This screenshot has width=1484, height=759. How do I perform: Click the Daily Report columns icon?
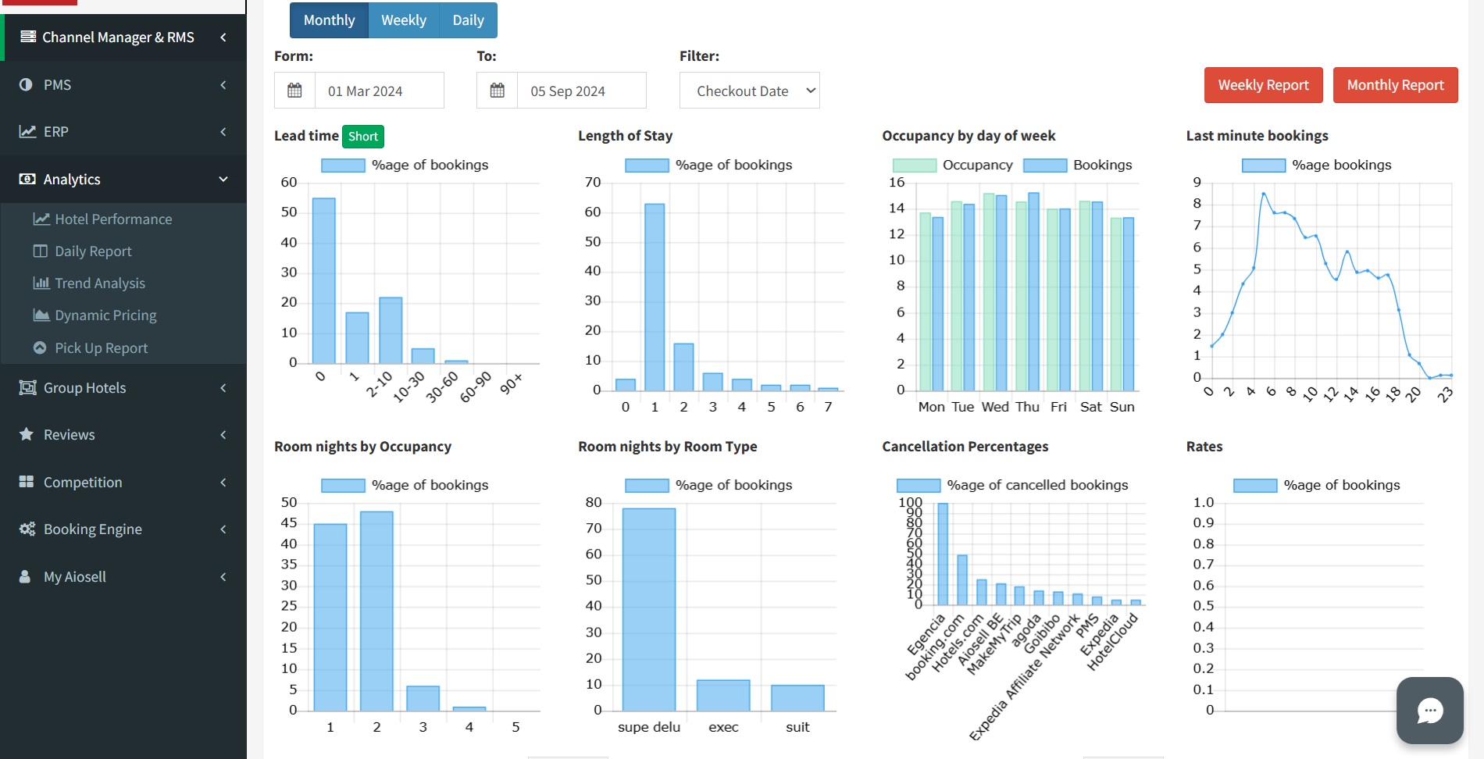point(41,251)
